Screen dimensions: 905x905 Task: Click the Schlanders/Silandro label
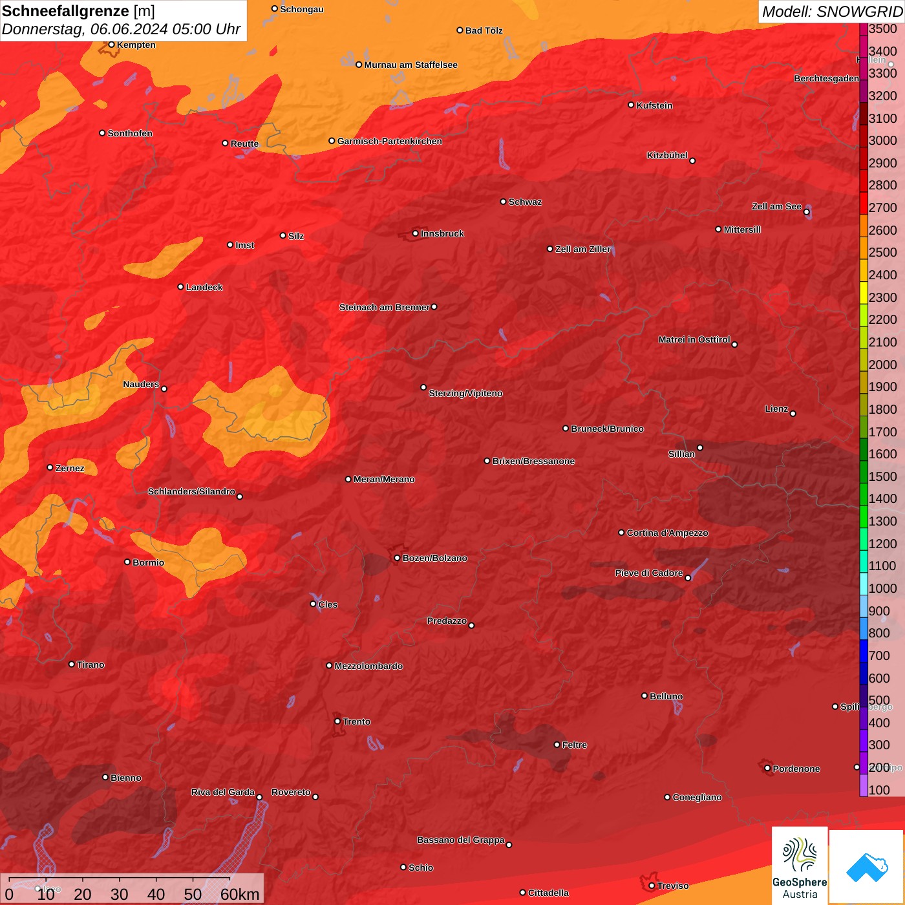coord(191,491)
